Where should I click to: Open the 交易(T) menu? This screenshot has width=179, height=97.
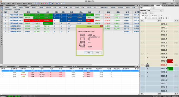point(14,3)
